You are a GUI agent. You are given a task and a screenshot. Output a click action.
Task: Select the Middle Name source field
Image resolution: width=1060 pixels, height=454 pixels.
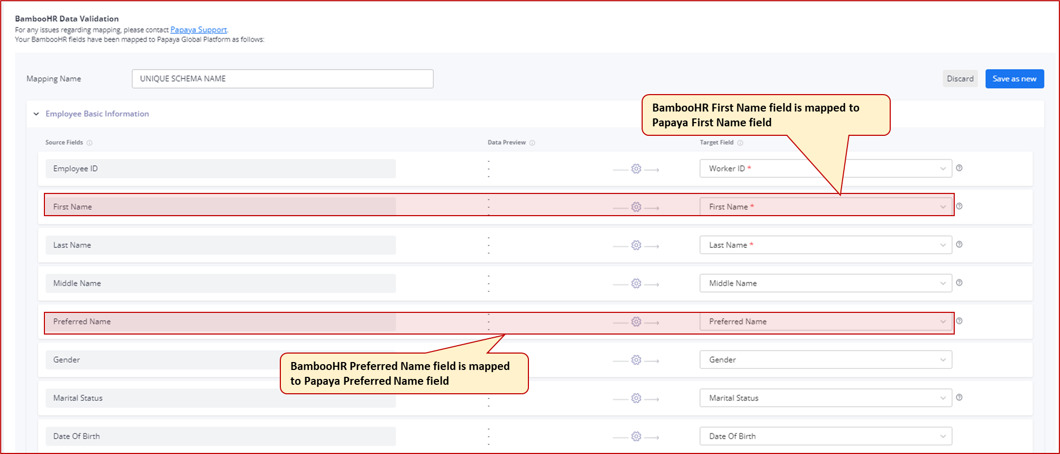[x=221, y=283]
